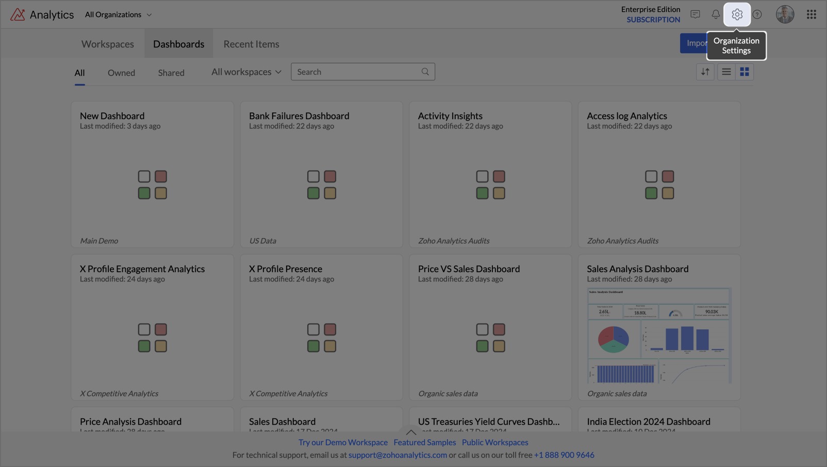This screenshot has height=467, width=827.
Task: Open the apps grid launcher
Action: tap(811, 14)
